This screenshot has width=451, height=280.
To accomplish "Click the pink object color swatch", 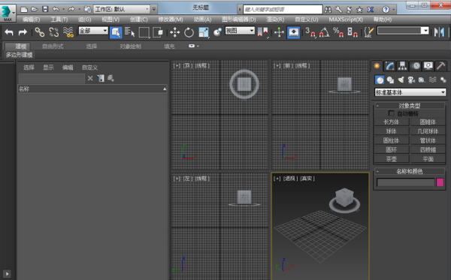I will [x=440, y=182].
